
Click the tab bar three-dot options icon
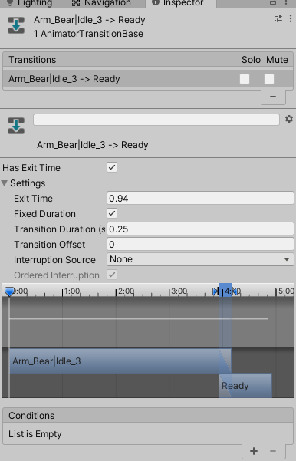pos(286,2)
